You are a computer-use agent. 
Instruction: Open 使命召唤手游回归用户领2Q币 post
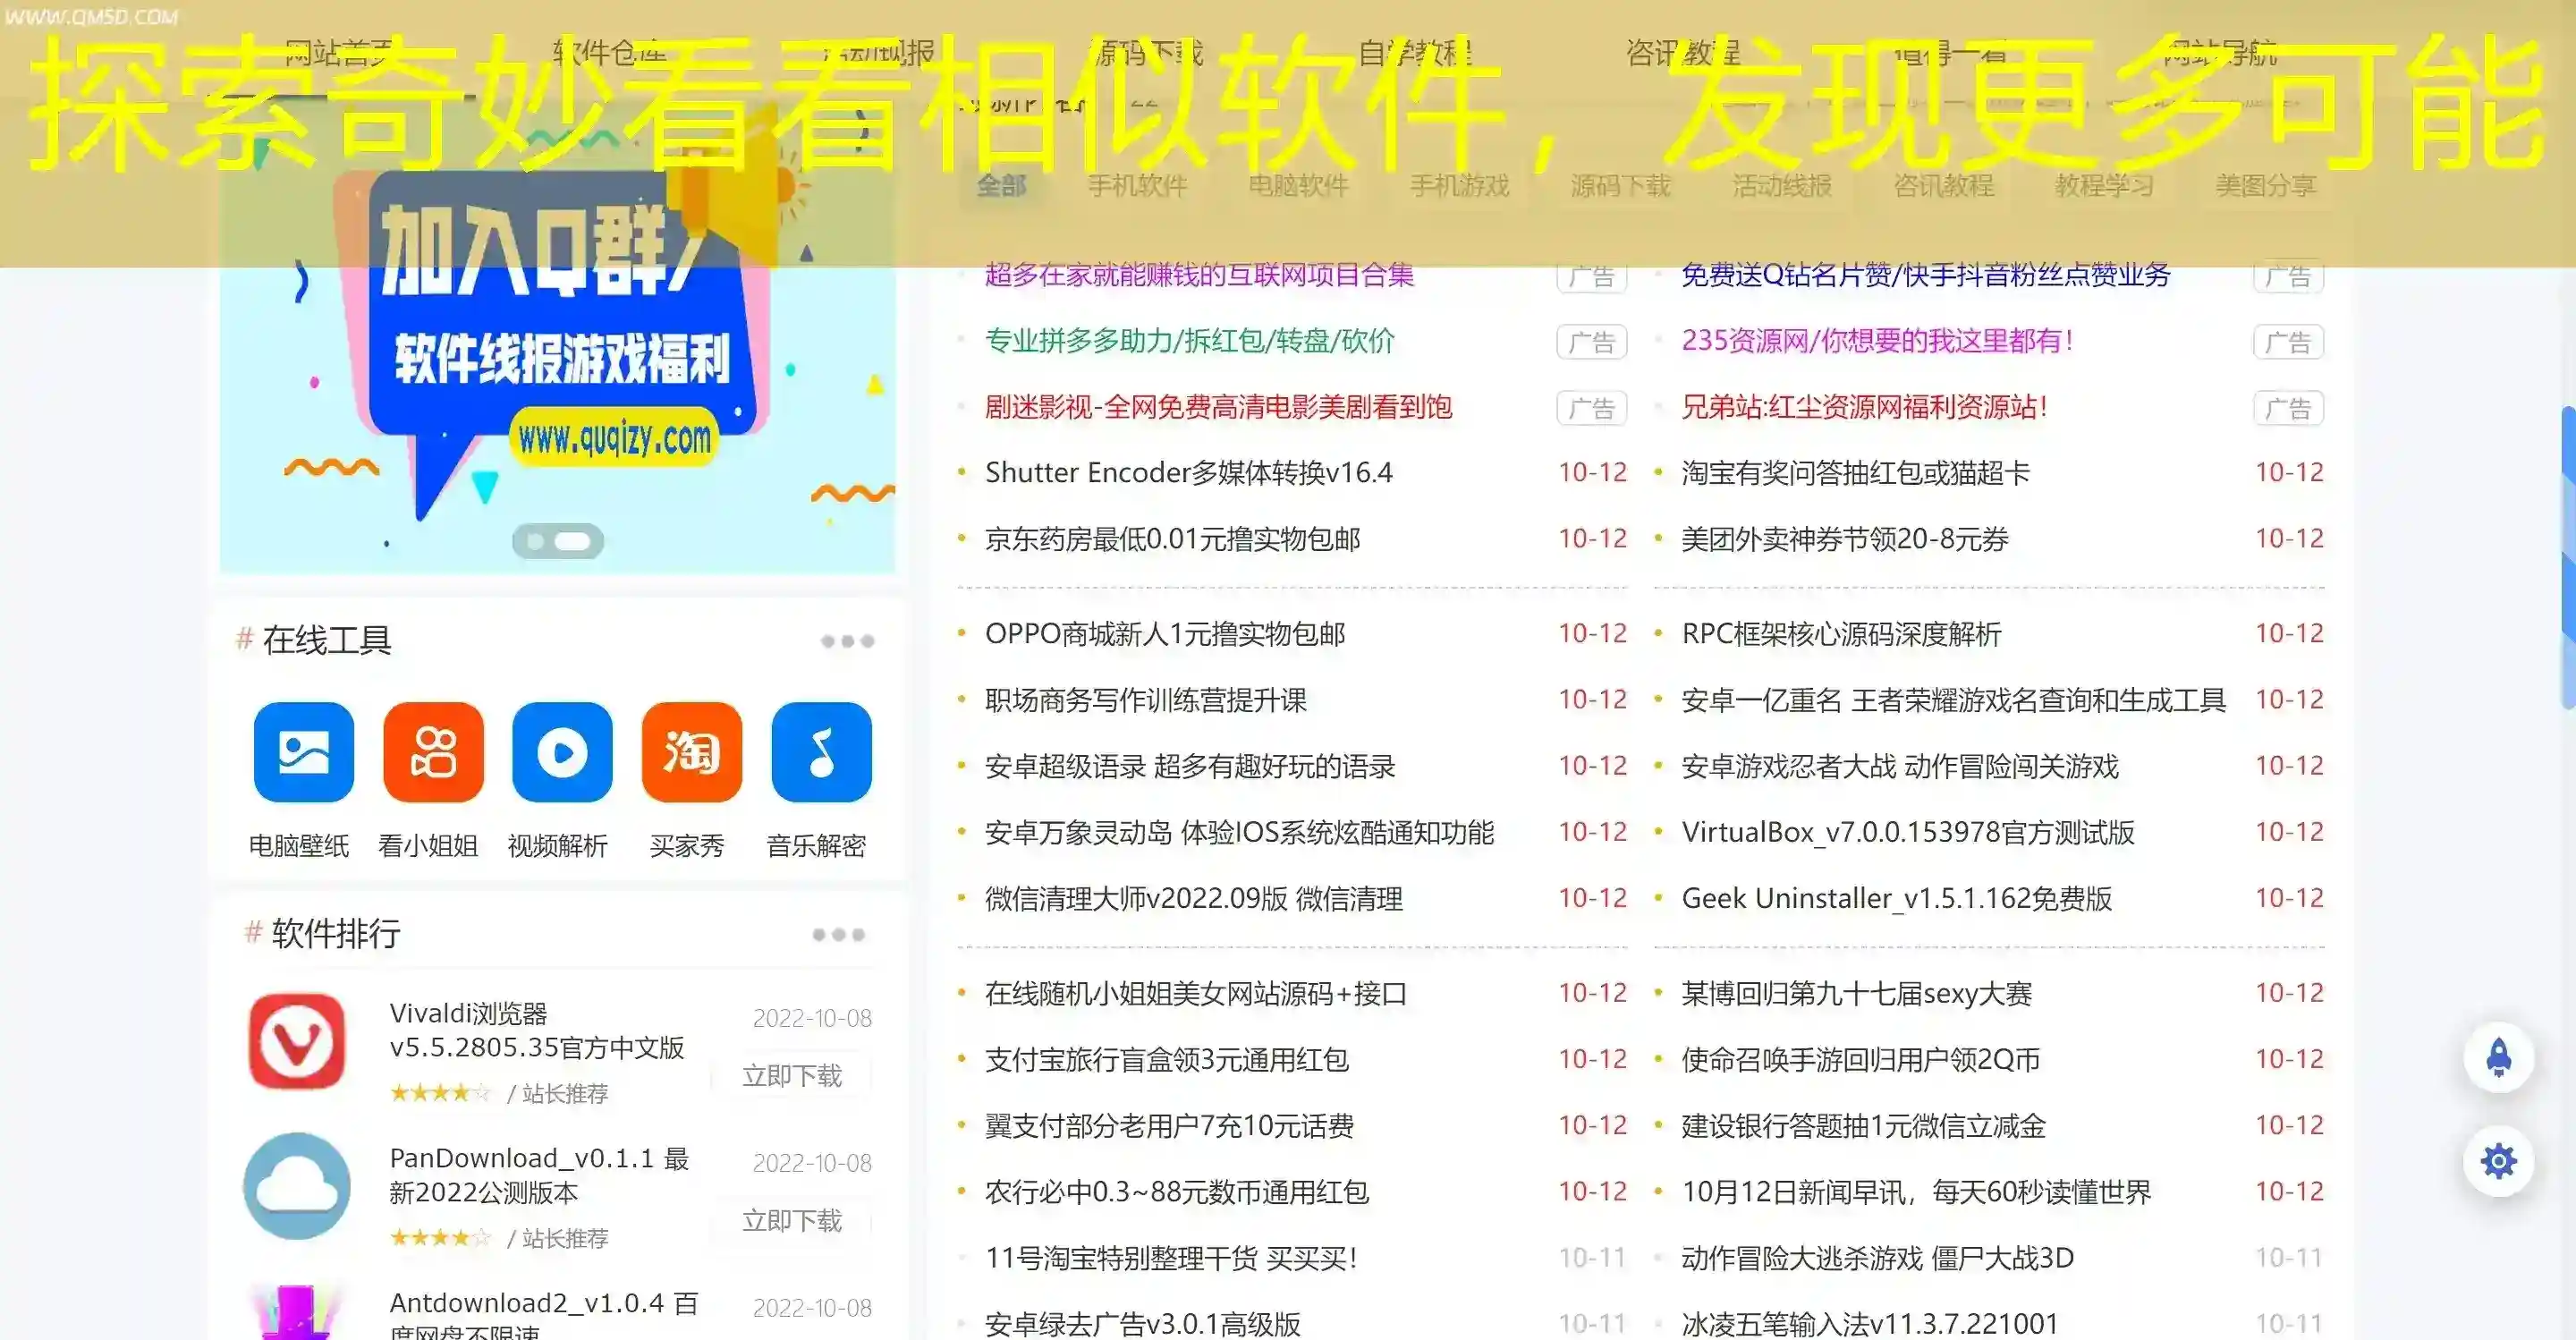coord(1861,1060)
